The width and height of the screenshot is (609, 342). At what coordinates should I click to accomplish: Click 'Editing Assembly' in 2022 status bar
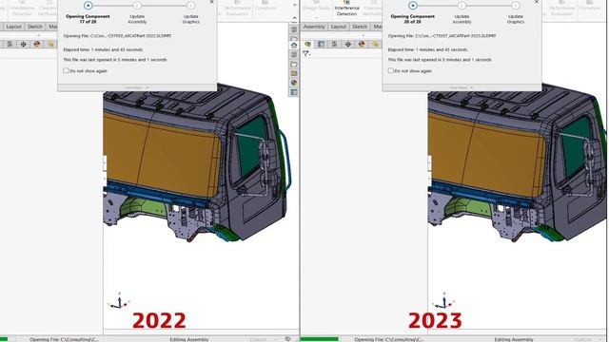click(x=189, y=339)
